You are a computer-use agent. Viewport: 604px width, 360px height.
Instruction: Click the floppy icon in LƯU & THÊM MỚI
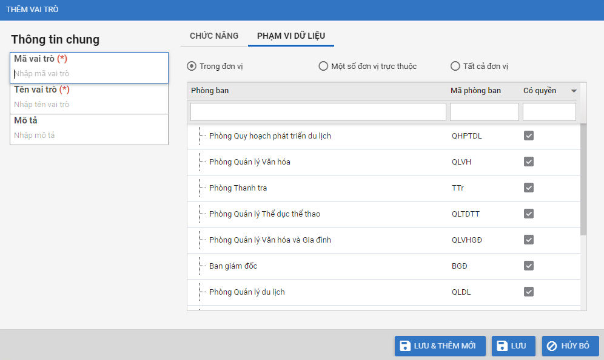click(404, 346)
